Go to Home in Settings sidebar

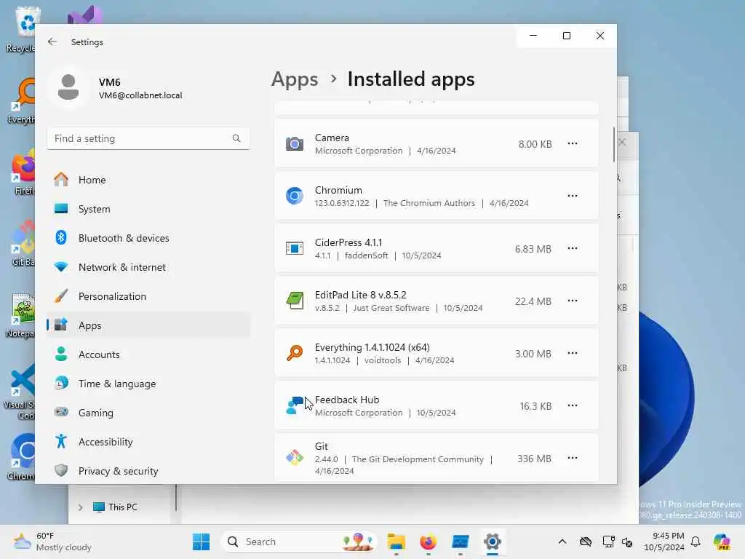(x=148, y=180)
